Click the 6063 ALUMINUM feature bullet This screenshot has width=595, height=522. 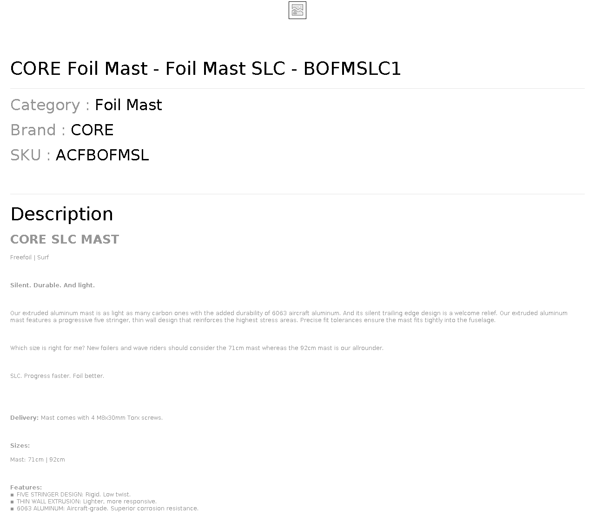[x=105, y=509]
